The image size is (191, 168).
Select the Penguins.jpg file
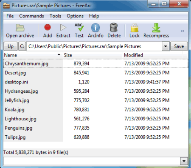click(x=19, y=128)
